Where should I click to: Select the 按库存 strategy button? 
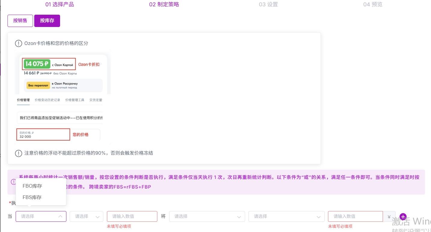point(47,21)
